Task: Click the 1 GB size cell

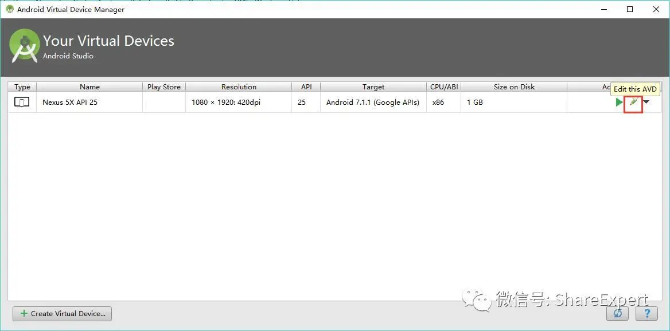Action: pyautogui.click(x=514, y=103)
